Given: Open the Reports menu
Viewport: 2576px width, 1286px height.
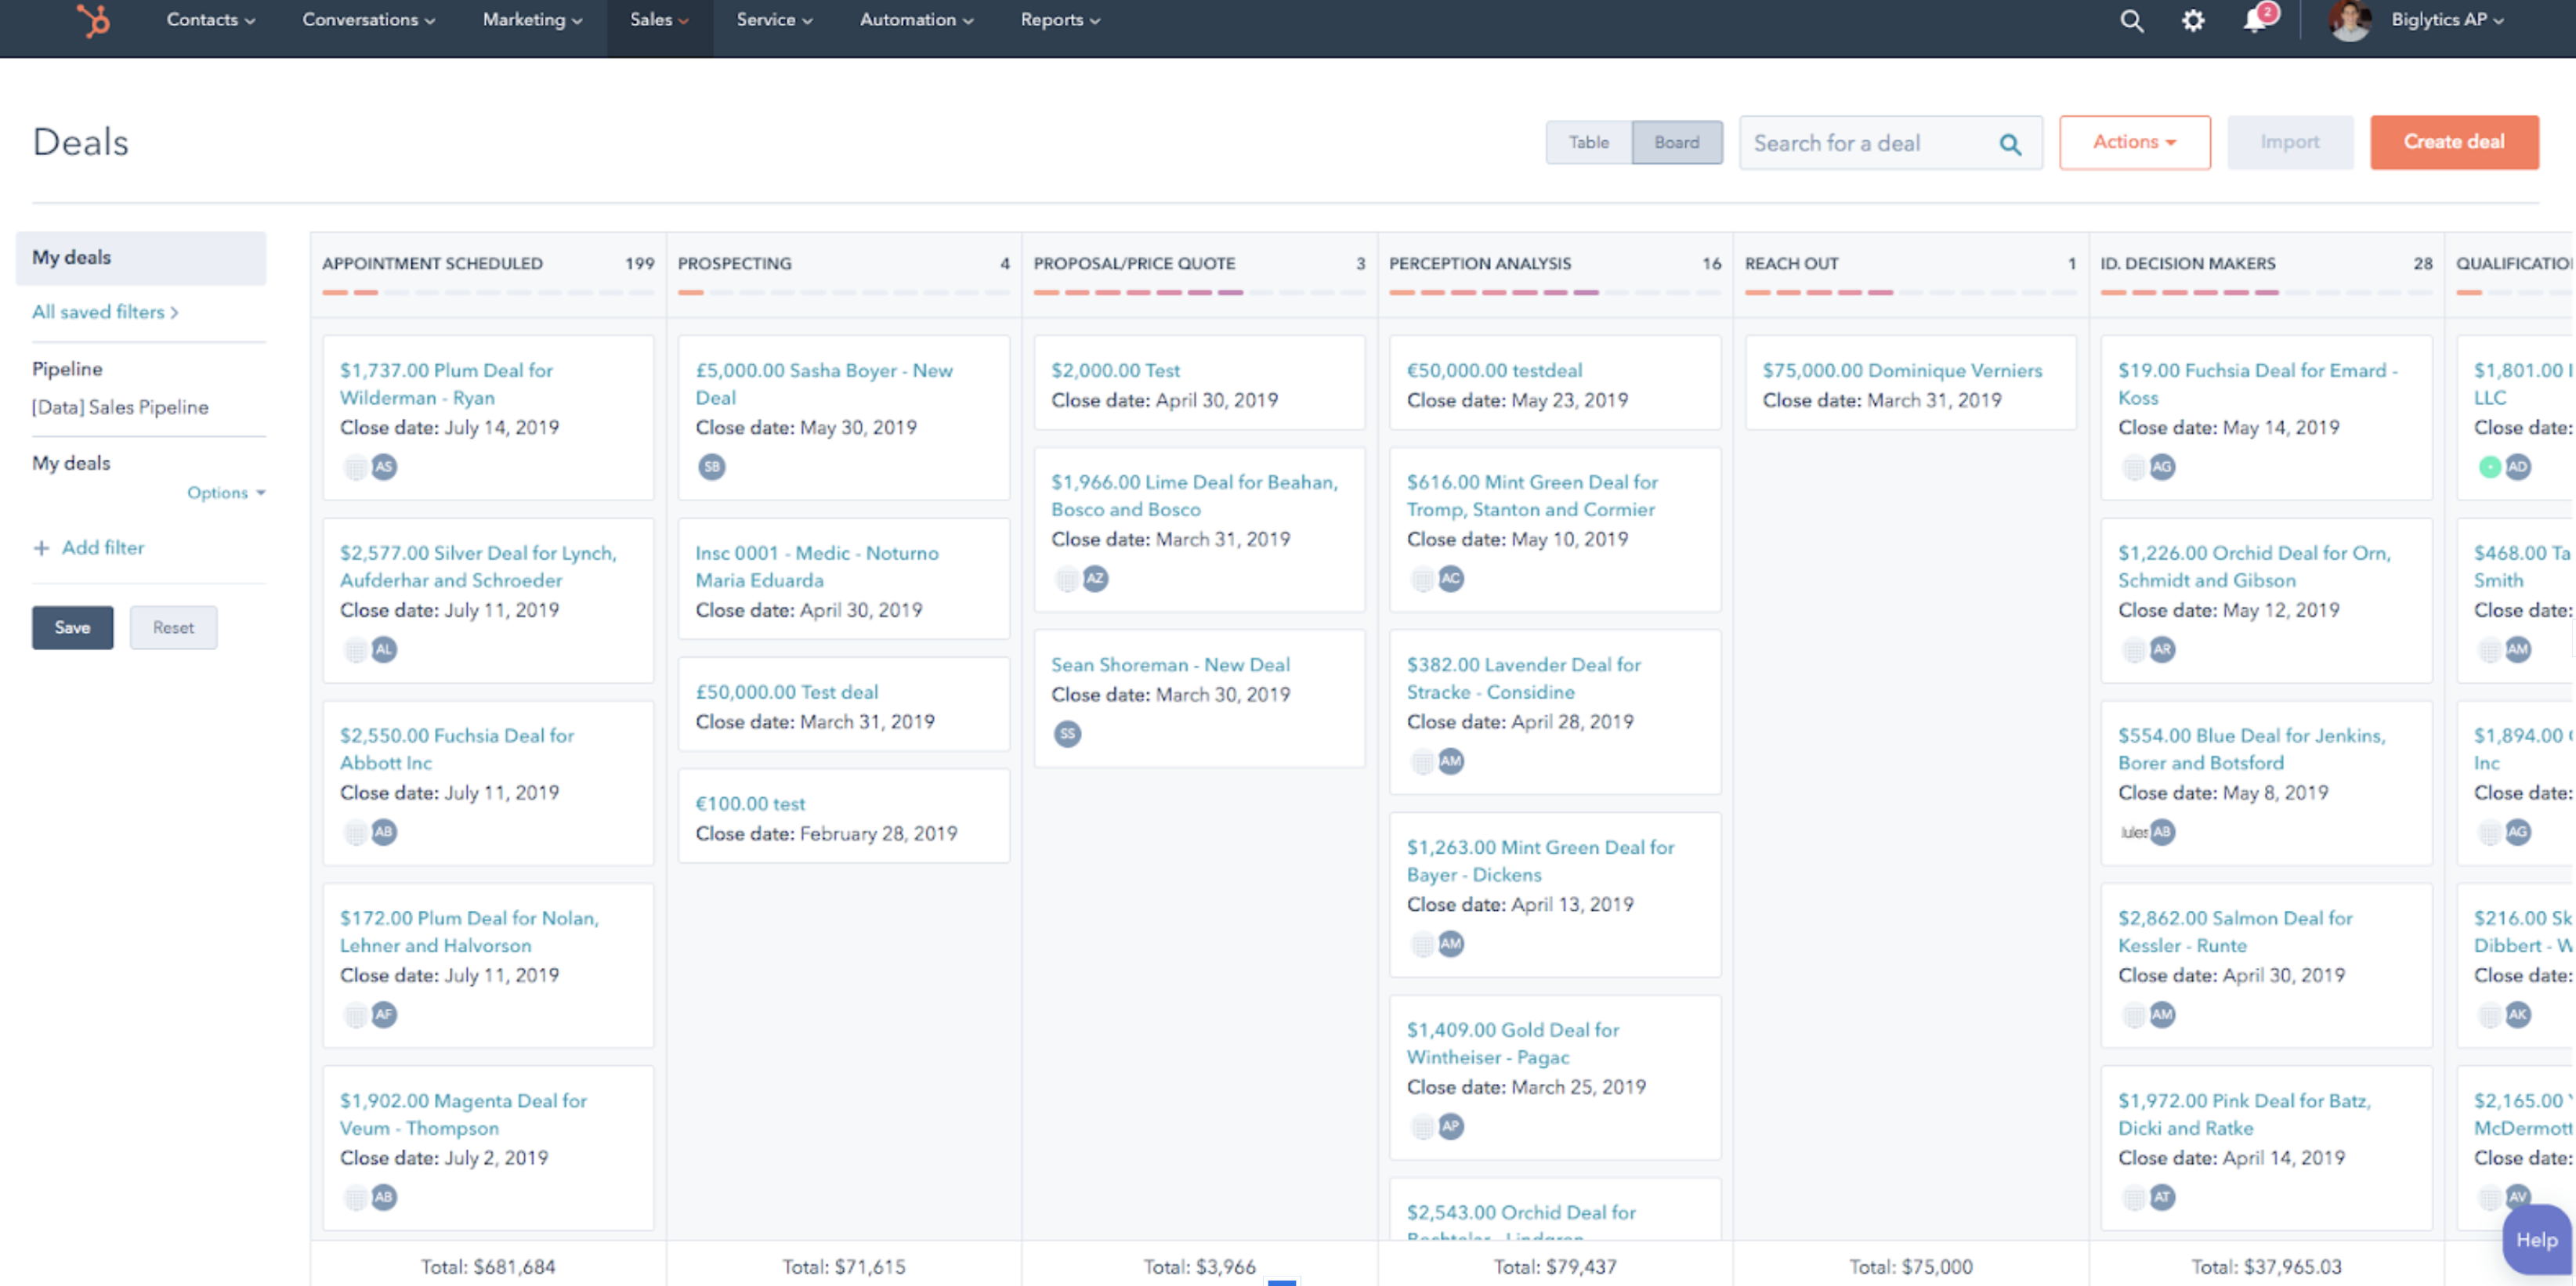Looking at the screenshot, I should (1059, 20).
